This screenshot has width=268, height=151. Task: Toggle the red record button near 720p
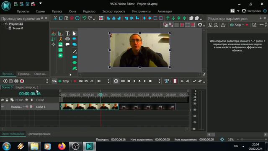tap(75, 81)
